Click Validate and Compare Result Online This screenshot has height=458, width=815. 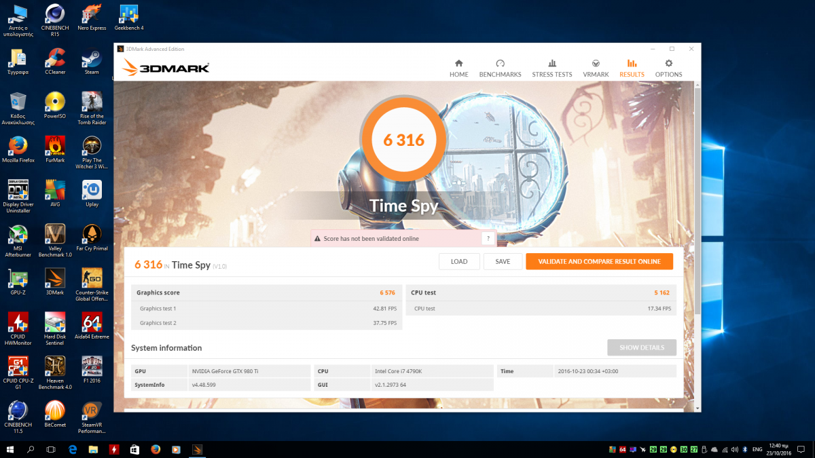coord(599,261)
